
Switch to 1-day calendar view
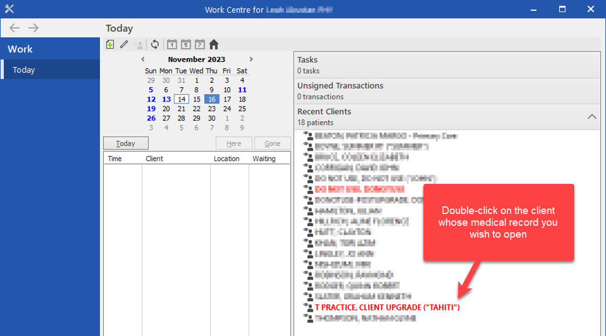172,45
